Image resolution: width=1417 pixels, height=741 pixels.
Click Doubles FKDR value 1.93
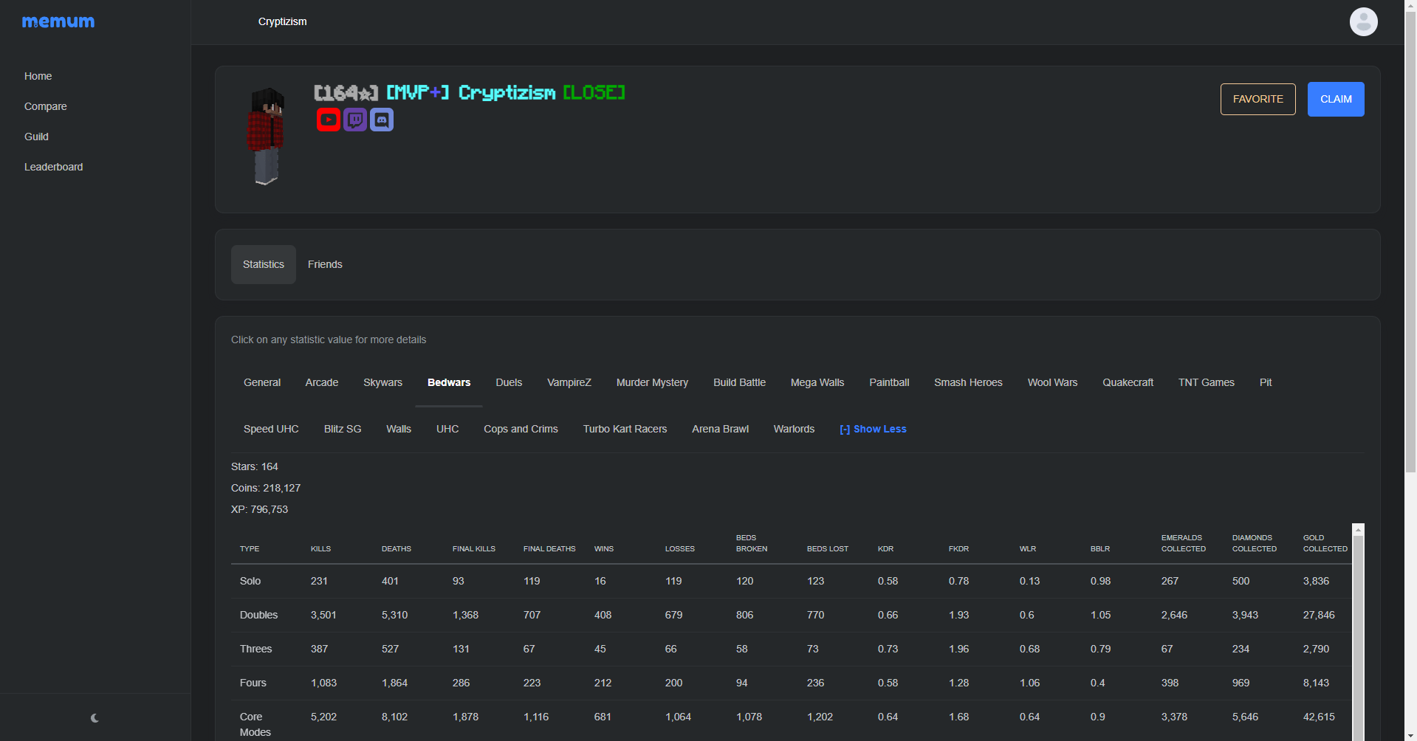(958, 615)
